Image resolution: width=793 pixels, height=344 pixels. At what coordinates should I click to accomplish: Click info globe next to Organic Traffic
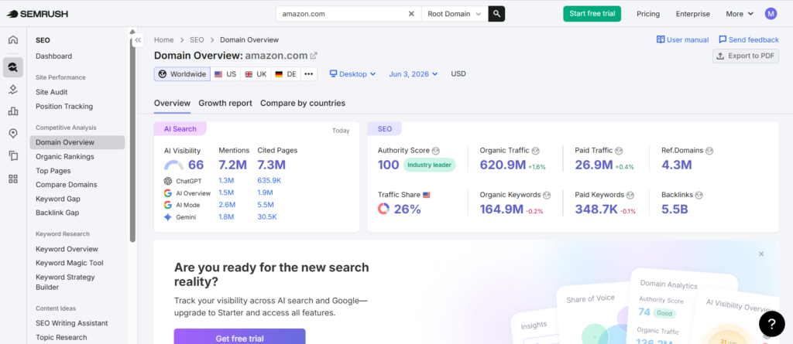click(536, 151)
